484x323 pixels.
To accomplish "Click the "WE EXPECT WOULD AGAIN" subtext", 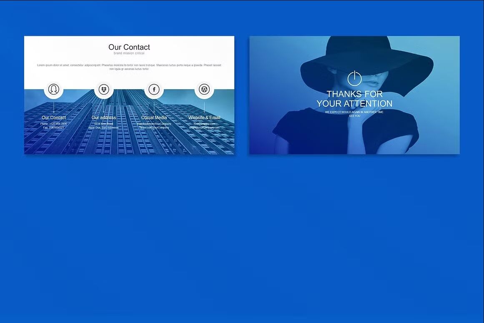I will tap(354, 112).
